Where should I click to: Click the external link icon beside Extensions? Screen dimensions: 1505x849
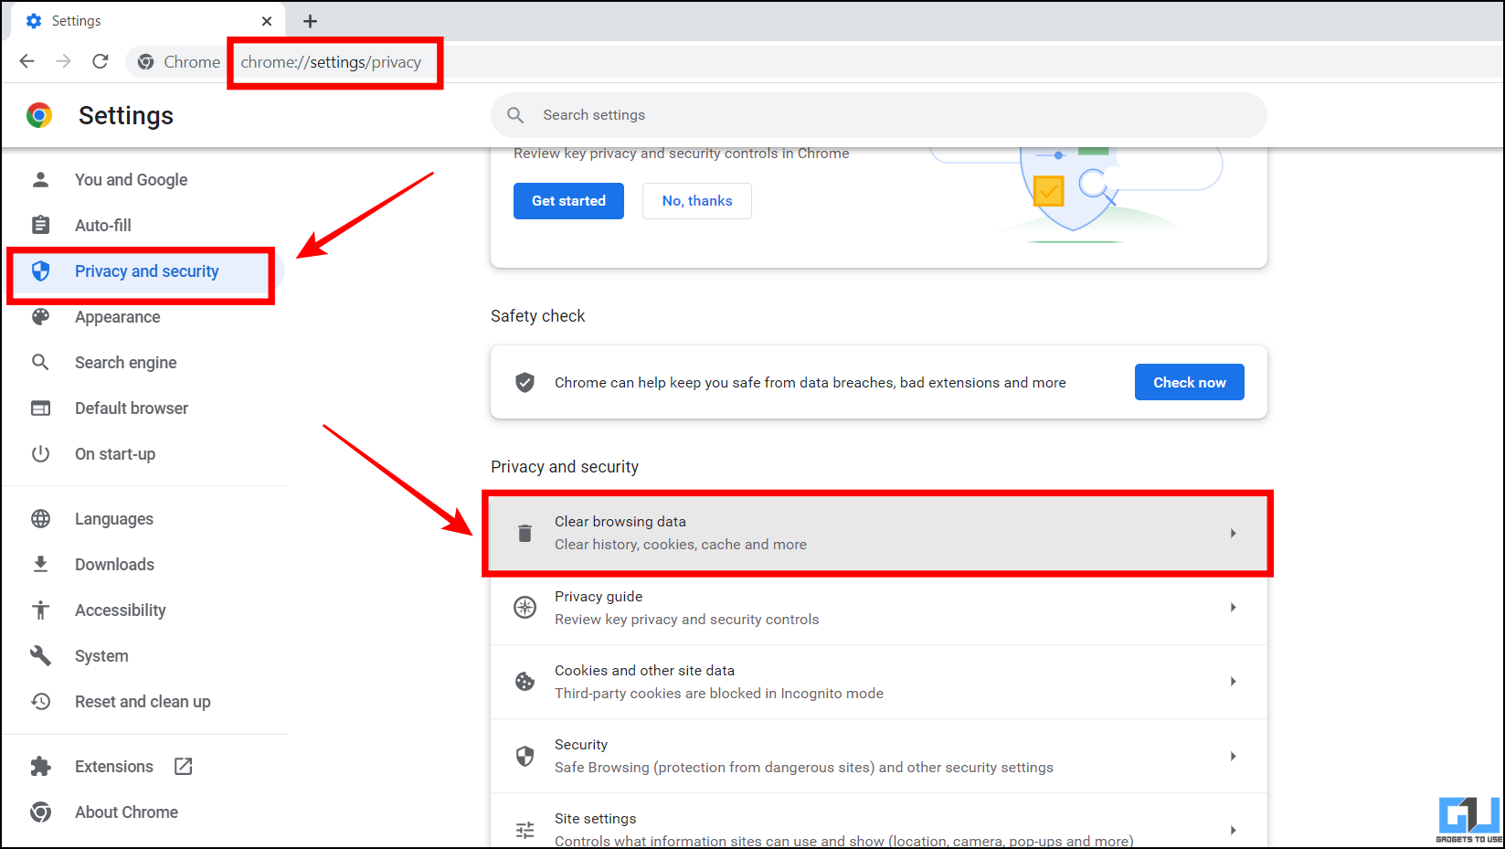pos(183,766)
